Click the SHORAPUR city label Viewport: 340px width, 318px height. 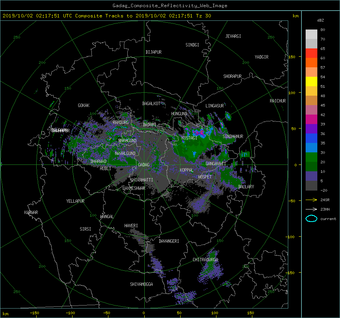point(232,76)
